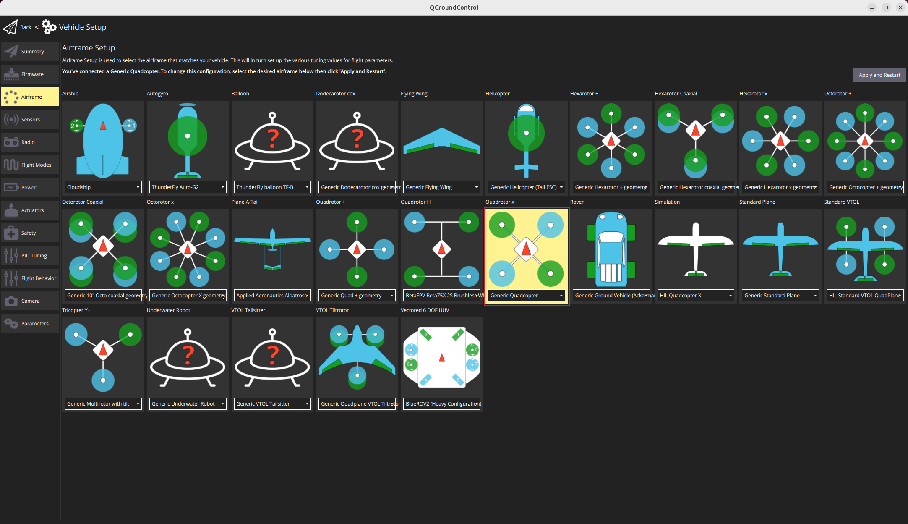Select the Vectored 6 DOF UUV image
This screenshot has width=908, height=524.
[441, 357]
